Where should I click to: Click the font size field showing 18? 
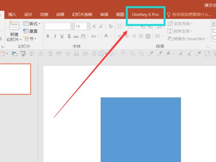tap(80, 26)
